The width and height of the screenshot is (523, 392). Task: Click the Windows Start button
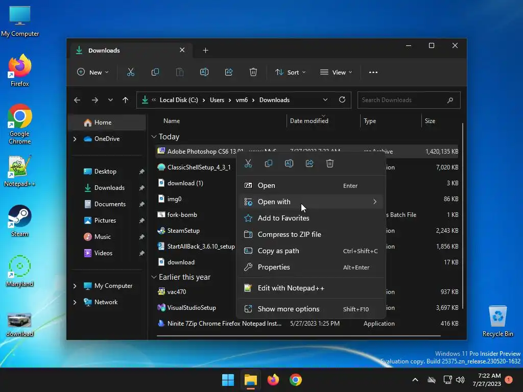(x=228, y=380)
